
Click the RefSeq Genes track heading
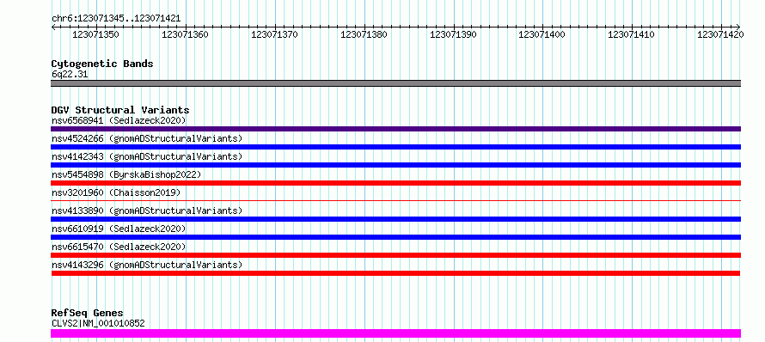pyautogui.click(x=88, y=314)
